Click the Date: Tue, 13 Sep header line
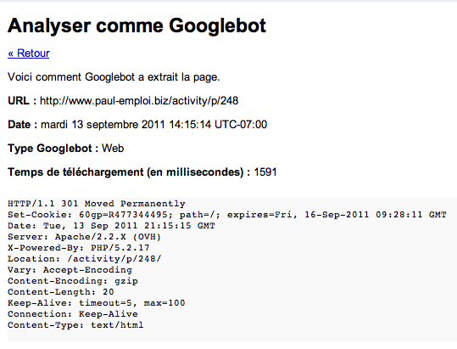 [111, 226]
